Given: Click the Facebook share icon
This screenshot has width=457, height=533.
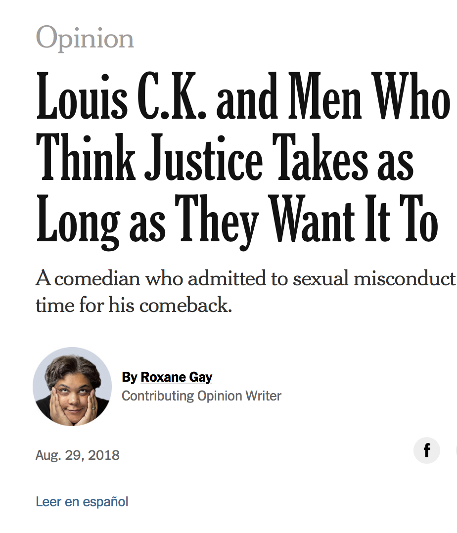Looking at the screenshot, I should (426, 450).
